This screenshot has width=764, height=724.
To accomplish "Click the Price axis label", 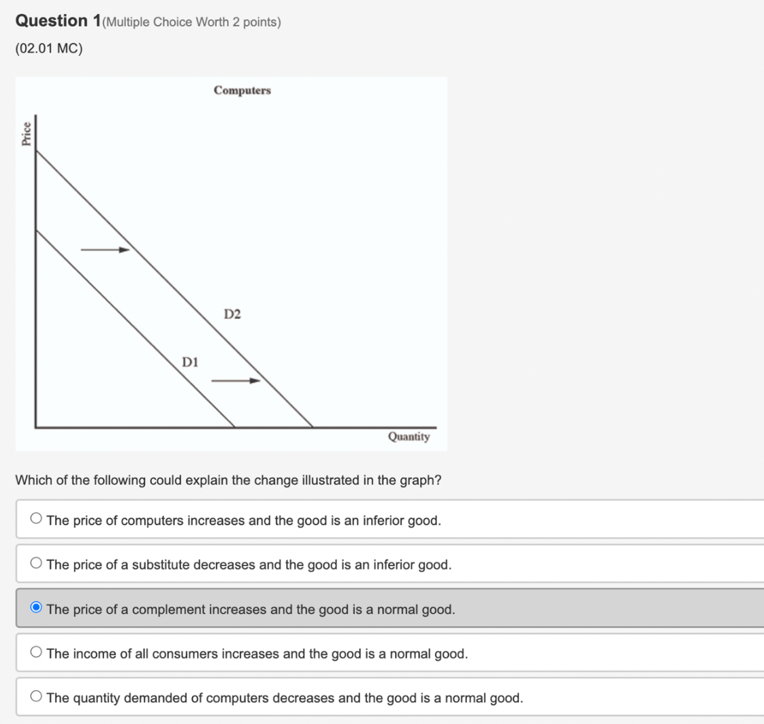I will point(27,130).
